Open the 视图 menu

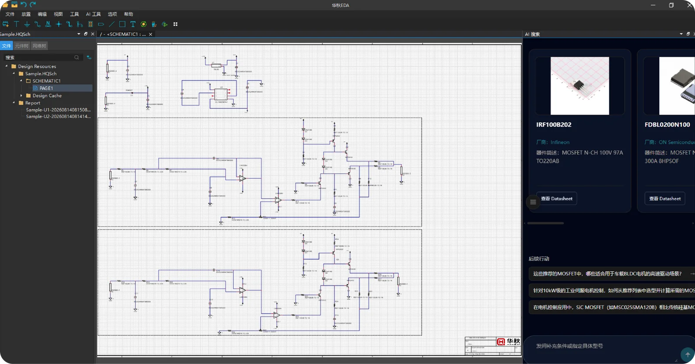pos(58,14)
